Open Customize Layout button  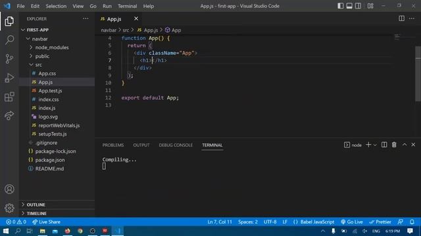tap(370, 6)
